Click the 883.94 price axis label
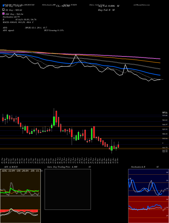Viewport: 169px width, 223px height. coord(165,139)
